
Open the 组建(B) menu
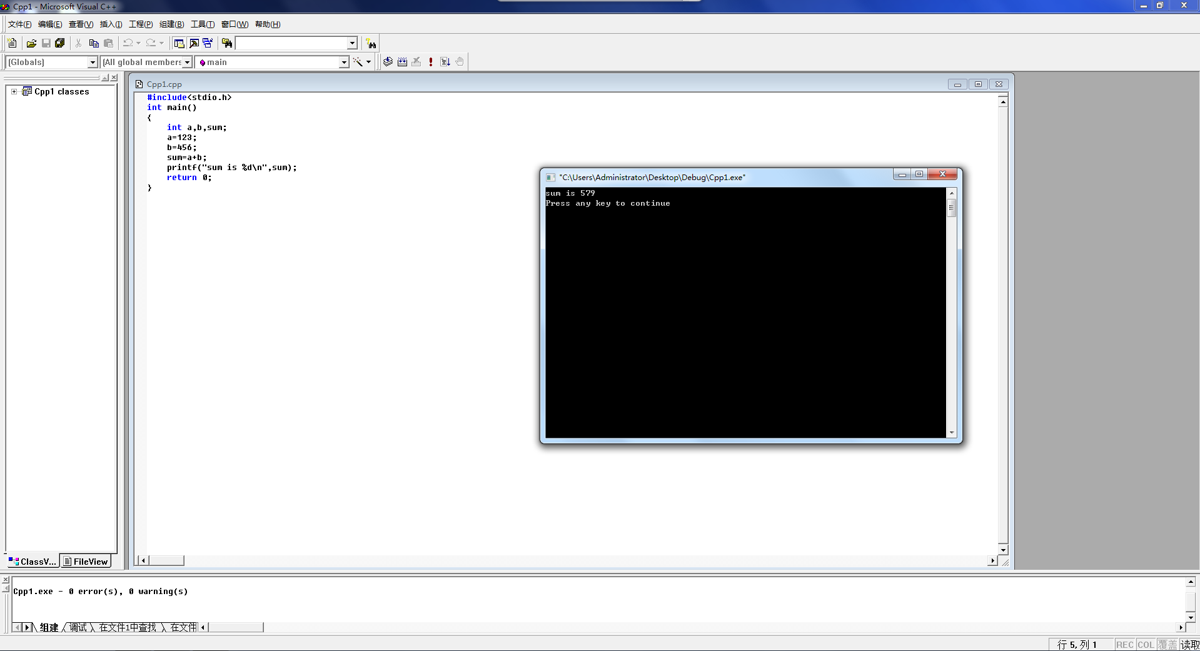tap(171, 24)
